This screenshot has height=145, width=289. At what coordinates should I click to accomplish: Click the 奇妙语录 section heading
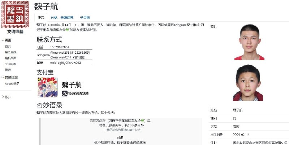pos(49,105)
